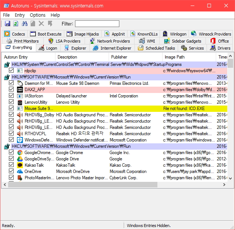Click the Delete X toolbar icon
This screenshot has height=230, width=235.
click(41, 24)
